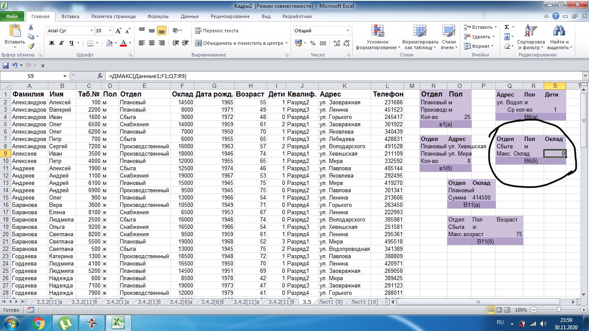Undo last action in quick access toolbar

point(15,66)
